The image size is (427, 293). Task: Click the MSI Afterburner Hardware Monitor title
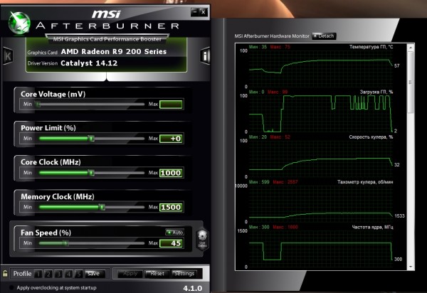click(x=272, y=36)
